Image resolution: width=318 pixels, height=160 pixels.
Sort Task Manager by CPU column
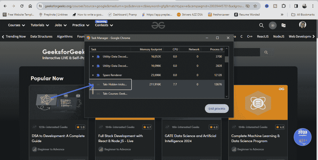(175, 49)
